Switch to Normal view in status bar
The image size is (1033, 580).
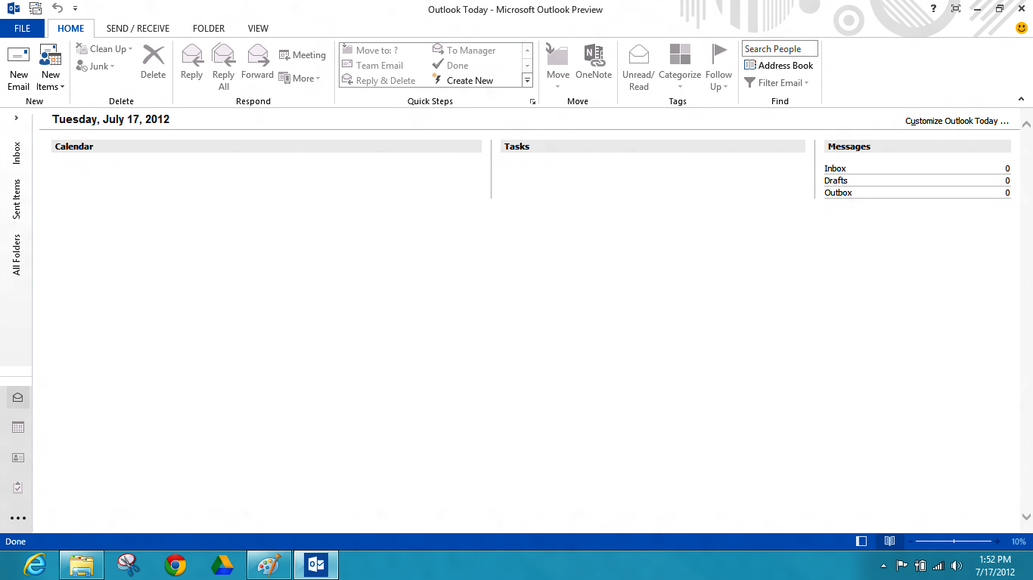[x=861, y=541]
